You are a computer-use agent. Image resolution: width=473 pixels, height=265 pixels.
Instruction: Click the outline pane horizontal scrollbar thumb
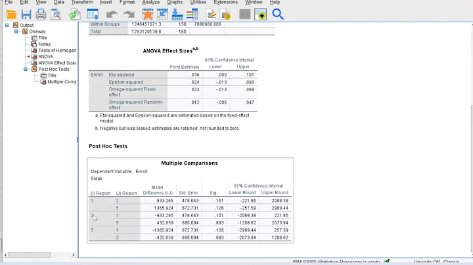30,255
